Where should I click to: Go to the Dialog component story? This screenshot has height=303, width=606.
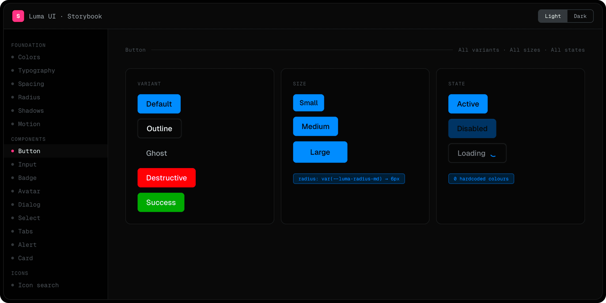coord(29,204)
